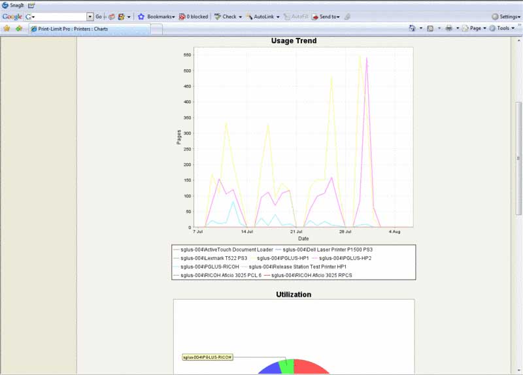Click the Home icon in command bar
Screen dimensions: 523x375
click(412, 29)
